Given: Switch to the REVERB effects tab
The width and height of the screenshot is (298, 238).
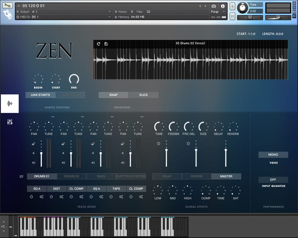Looking at the screenshot, I should click(196, 176).
